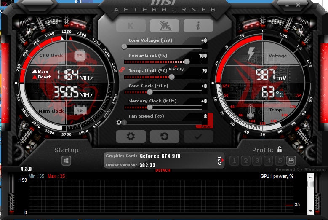This screenshot has width=328, height=220.
Task: Click the Core Clock slider handle
Action: pos(150,92)
